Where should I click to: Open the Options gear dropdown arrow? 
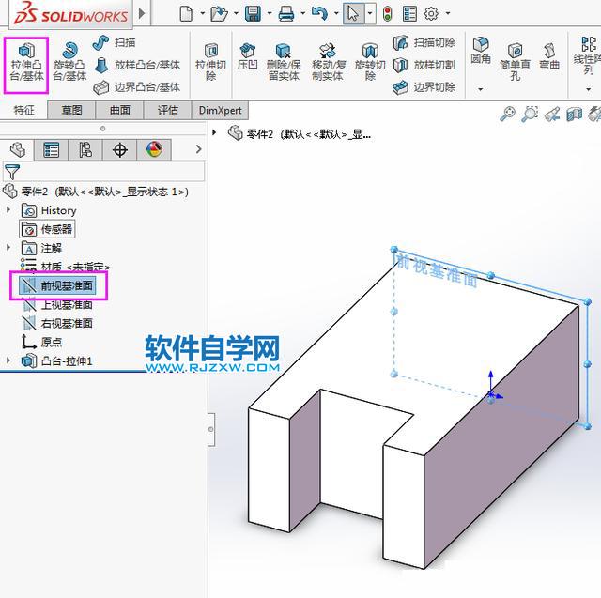click(448, 14)
